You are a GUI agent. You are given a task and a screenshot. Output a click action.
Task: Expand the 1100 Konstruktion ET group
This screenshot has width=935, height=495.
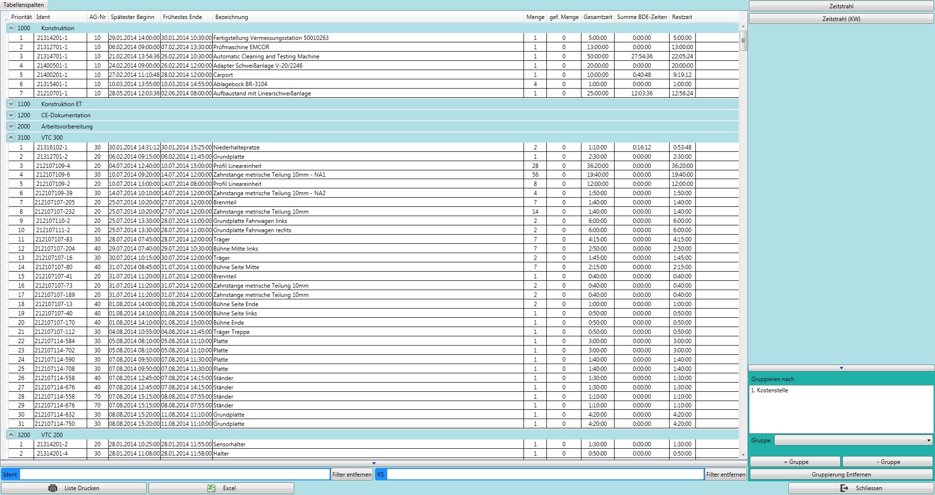[x=11, y=104]
